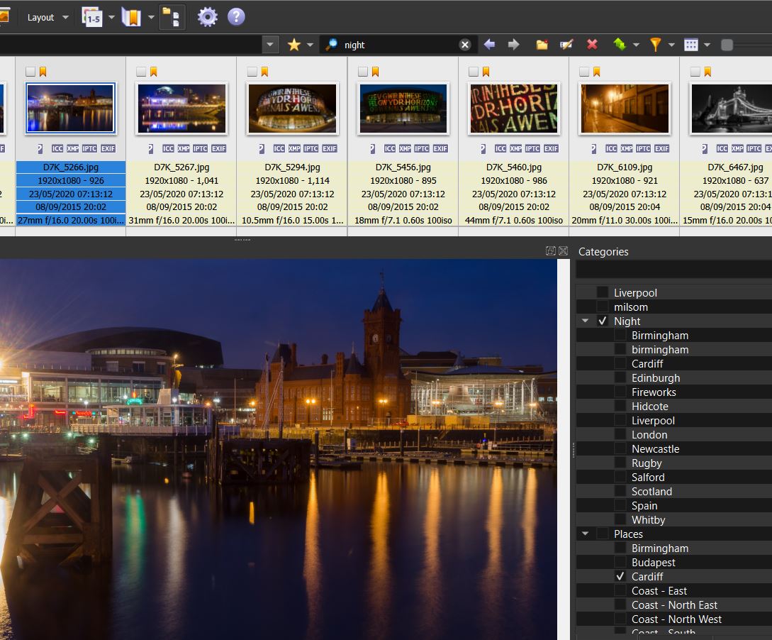Collapse the Night category tree
Screen dimensions: 772x640
coord(585,321)
